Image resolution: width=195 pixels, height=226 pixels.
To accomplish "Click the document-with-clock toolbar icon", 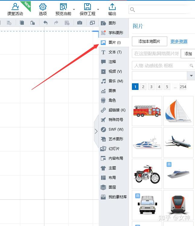I will tap(67, 23).
